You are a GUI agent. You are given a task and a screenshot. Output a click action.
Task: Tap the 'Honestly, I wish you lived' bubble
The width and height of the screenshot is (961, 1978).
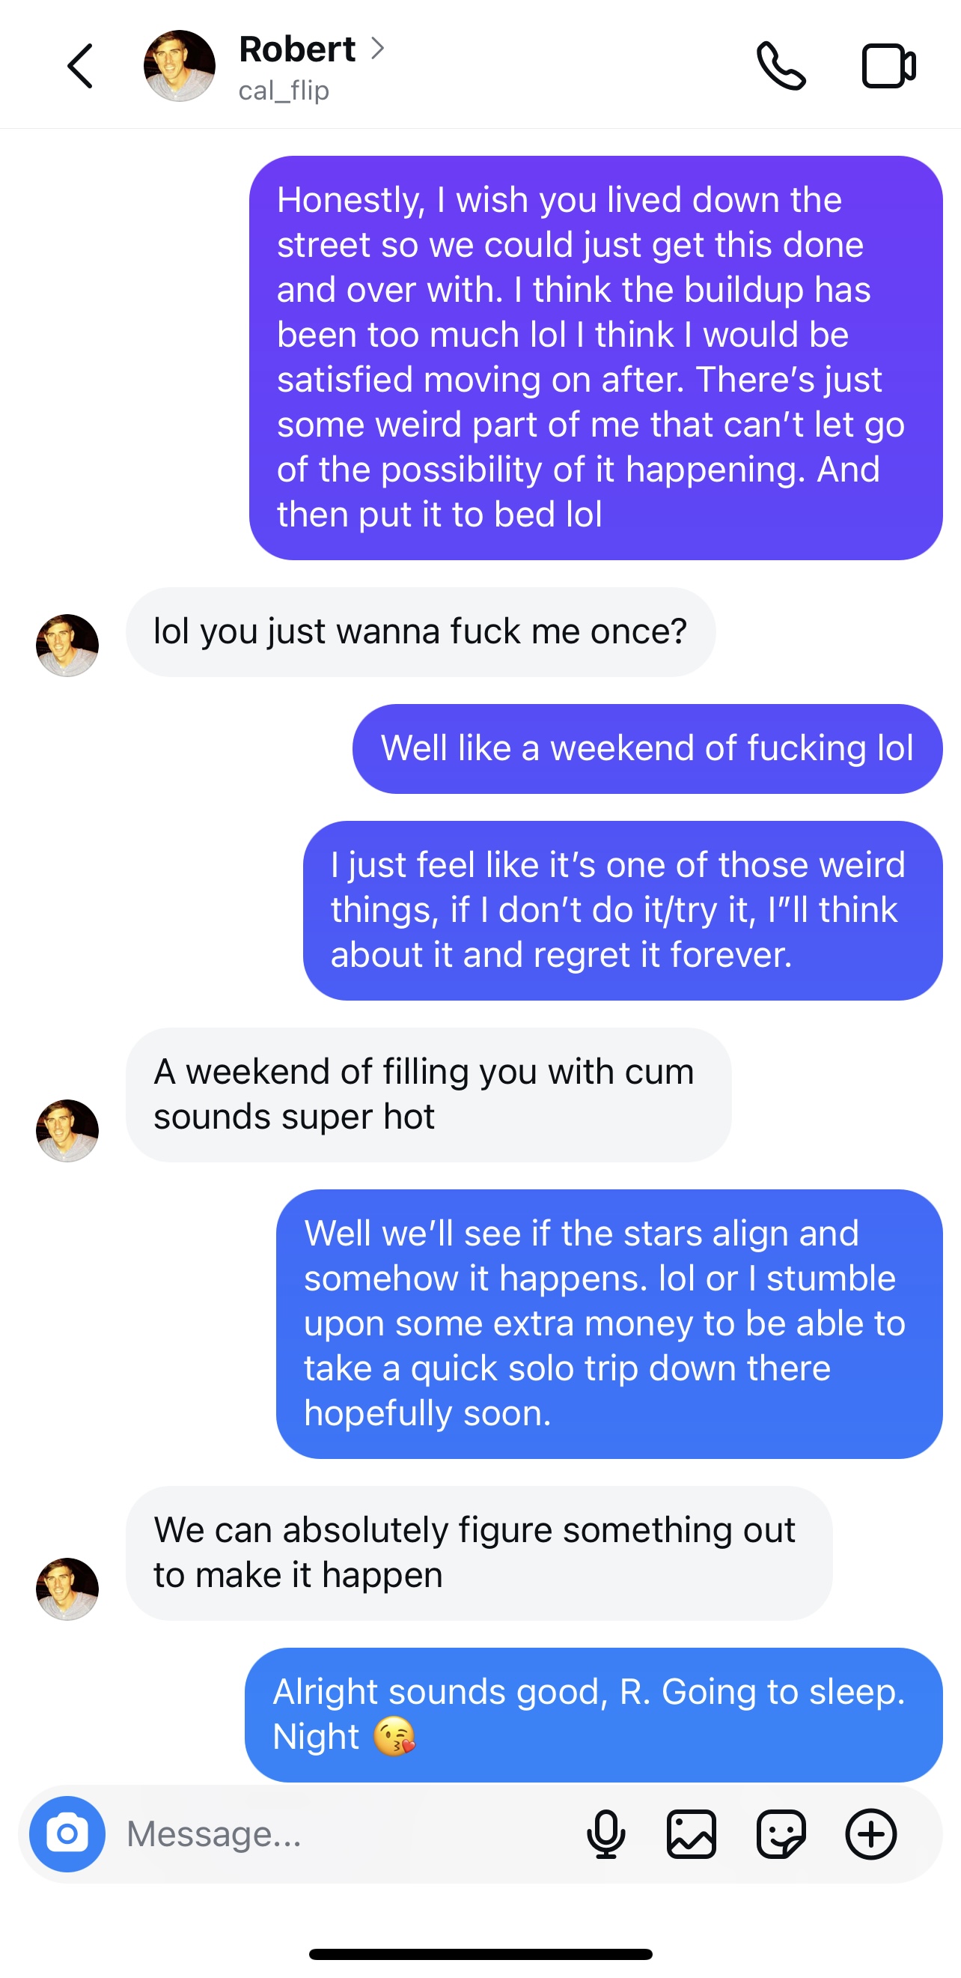(x=596, y=358)
